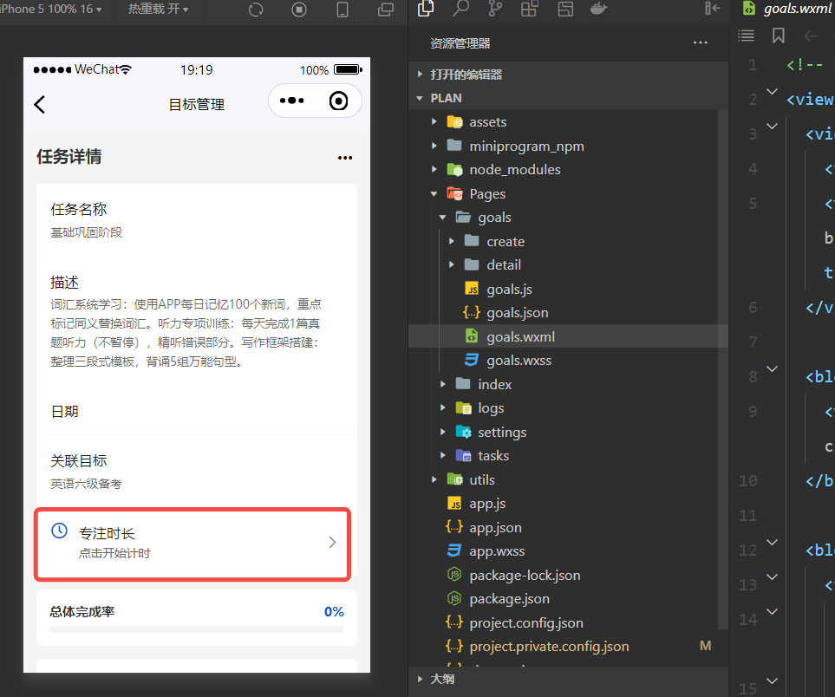Viewport: 835px width, 697px height.
Task: Click the refresh simulator icon
Action: 256,10
